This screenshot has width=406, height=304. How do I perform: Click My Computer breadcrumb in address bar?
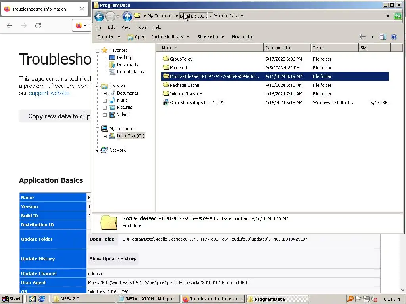160,16
